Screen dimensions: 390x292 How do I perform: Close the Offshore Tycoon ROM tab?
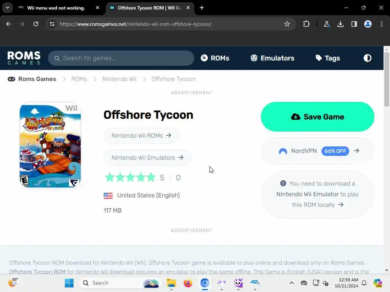(188, 8)
